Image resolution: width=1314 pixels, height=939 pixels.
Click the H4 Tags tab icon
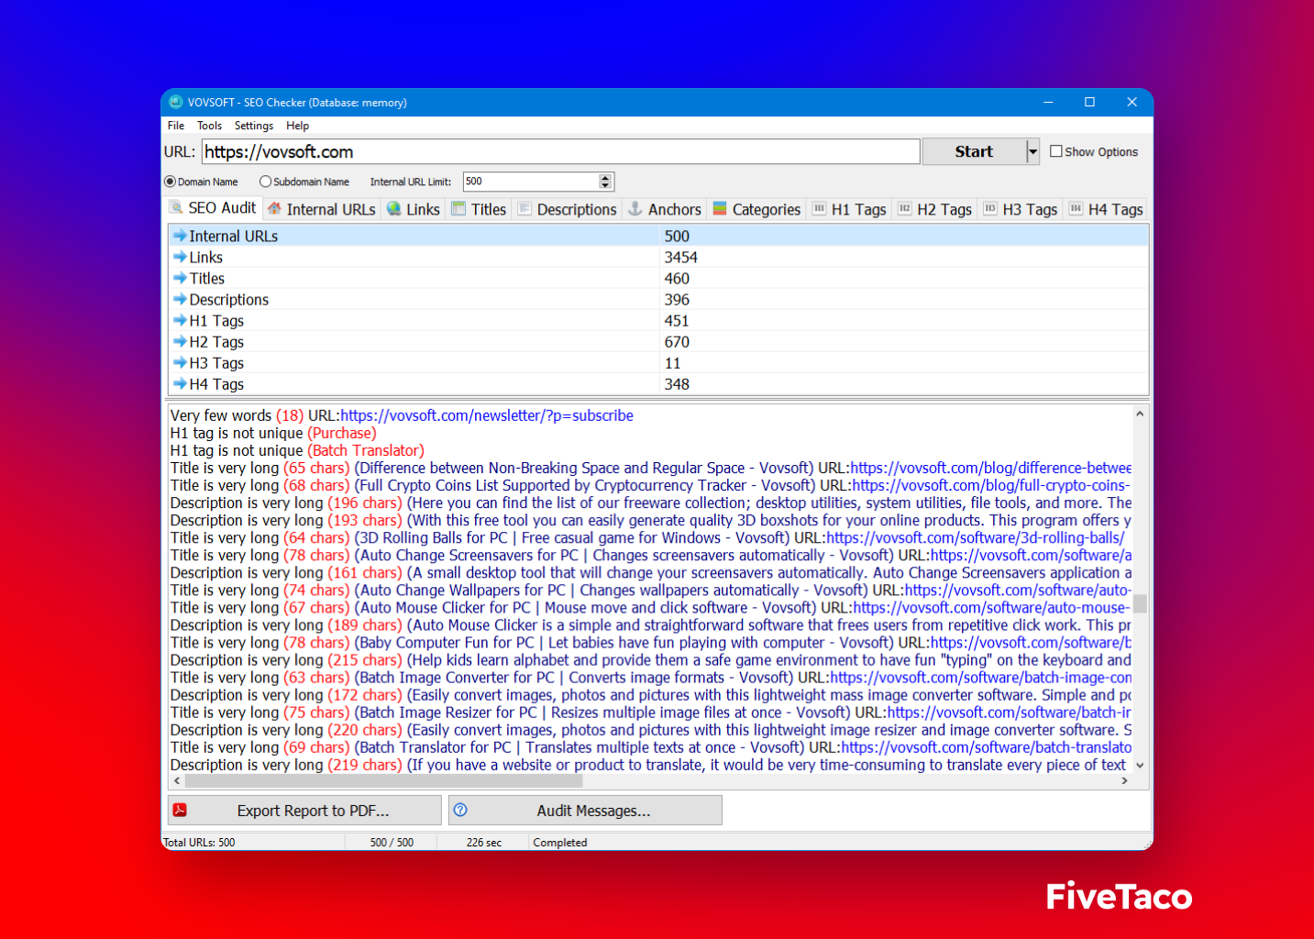coord(1076,209)
